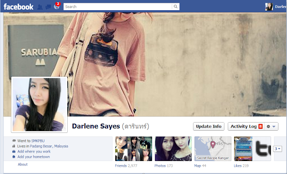
Task: Open the Map thumbnail showing Secret Recipe Kangar
Action: [x=213, y=149]
